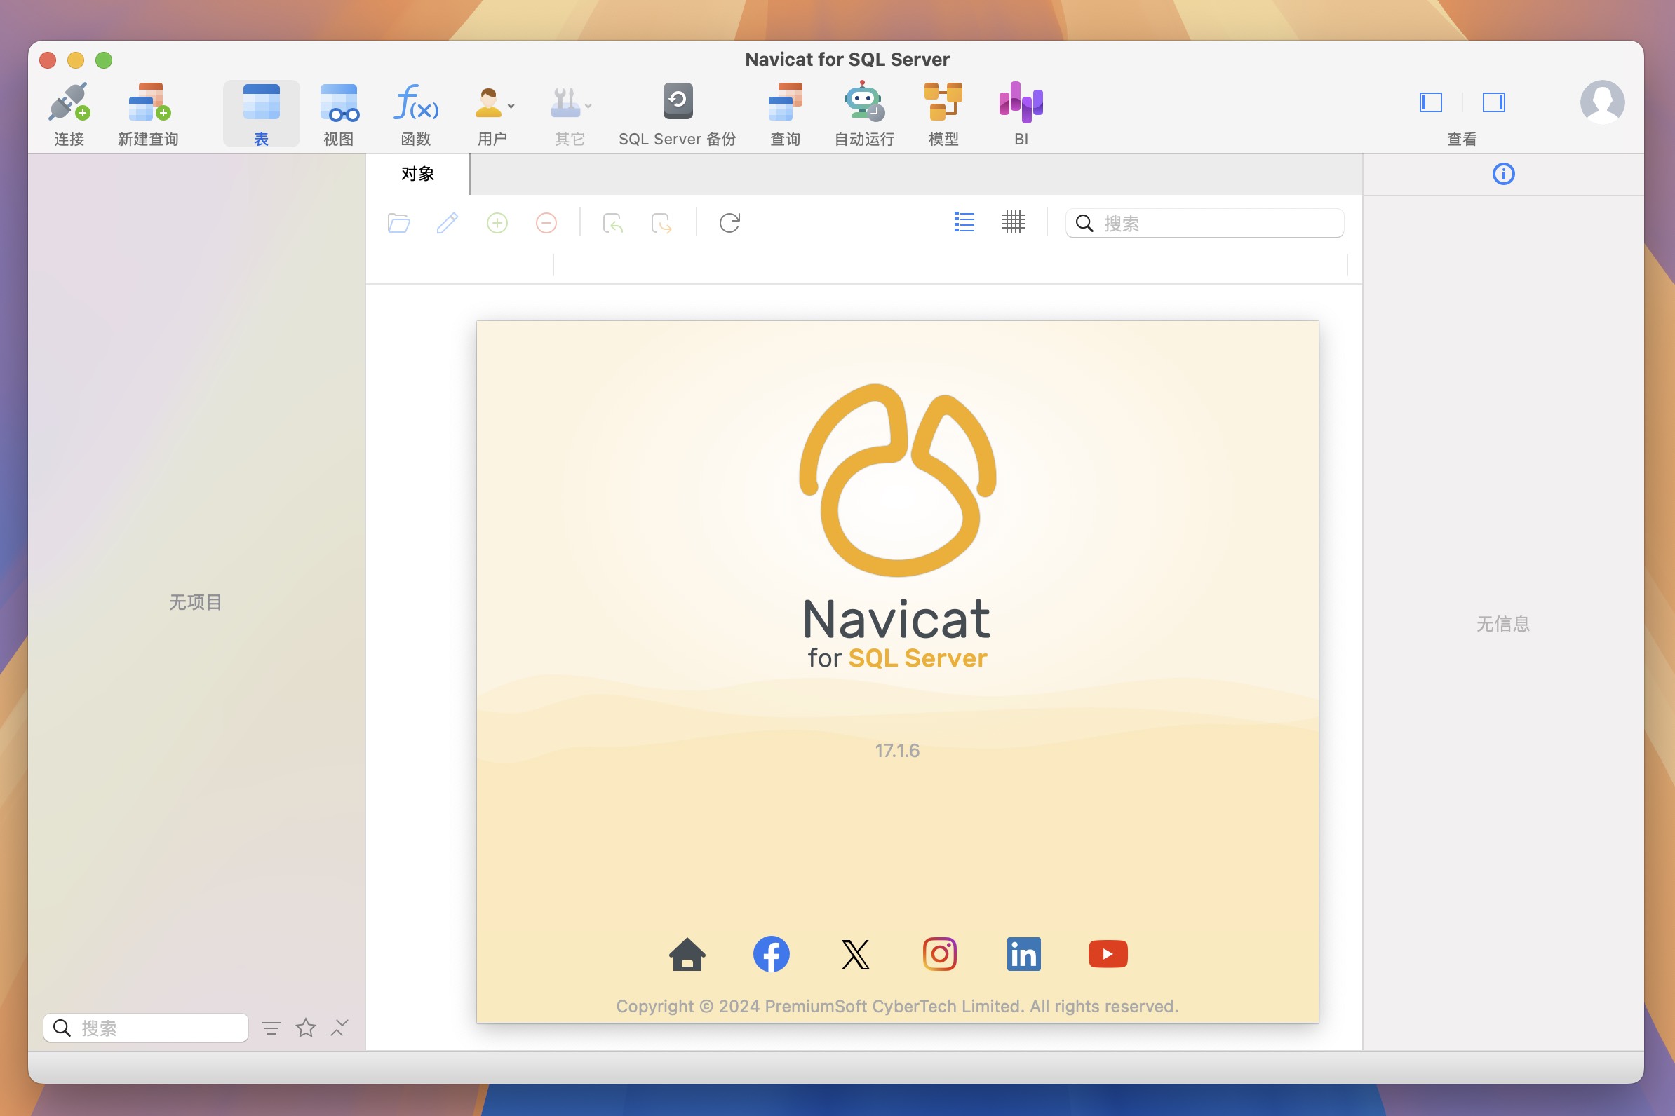Click the design table pencil icon
1675x1116 pixels.
[448, 223]
